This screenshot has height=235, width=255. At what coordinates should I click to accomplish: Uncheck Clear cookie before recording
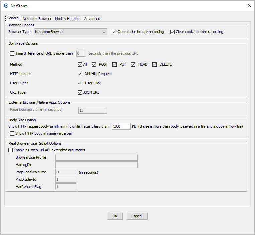point(172,32)
